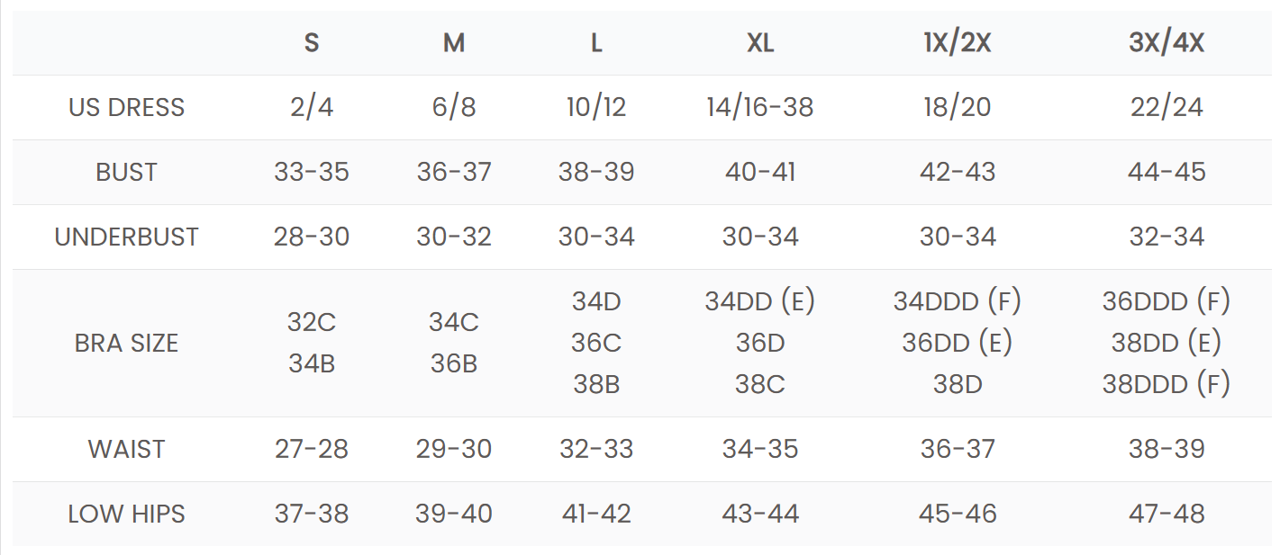Select the UNDERBUST row label
Viewport: 1280px width, 555px height.
point(126,237)
